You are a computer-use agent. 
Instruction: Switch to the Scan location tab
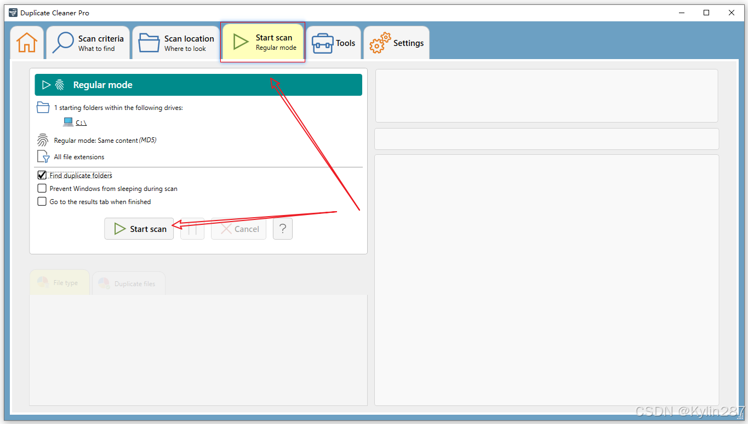click(x=176, y=43)
